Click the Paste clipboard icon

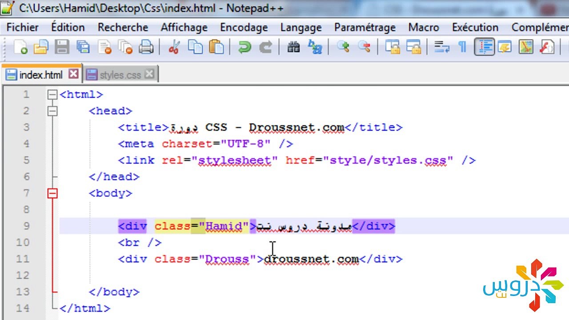coord(216,47)
